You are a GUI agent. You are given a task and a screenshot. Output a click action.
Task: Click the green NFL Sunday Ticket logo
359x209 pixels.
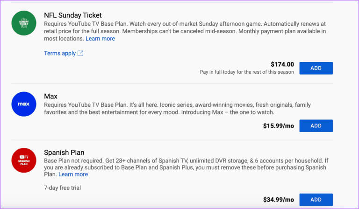[x=24, y=23]
